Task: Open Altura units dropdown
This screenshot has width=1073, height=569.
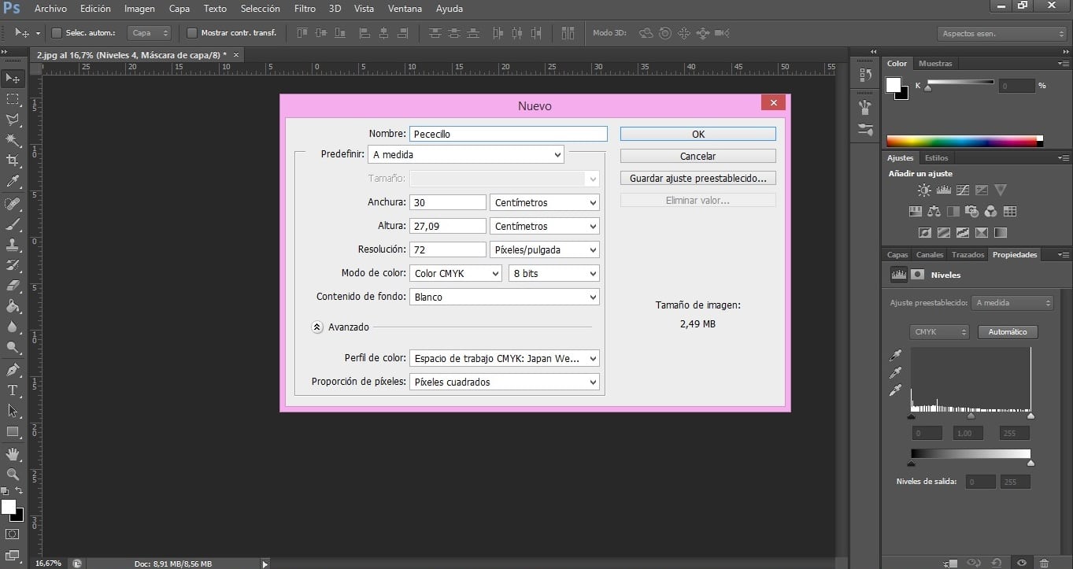Action: tap(544, 226)
